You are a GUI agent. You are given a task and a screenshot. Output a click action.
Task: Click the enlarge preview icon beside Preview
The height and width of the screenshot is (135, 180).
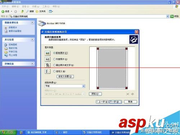click(x=128, y=94)
